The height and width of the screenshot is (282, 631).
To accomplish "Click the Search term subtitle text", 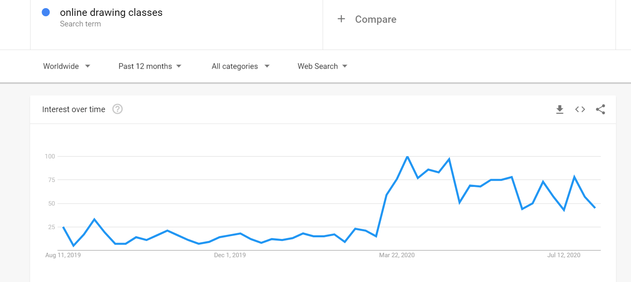I will pyautogui.click(x=80, y=24).
